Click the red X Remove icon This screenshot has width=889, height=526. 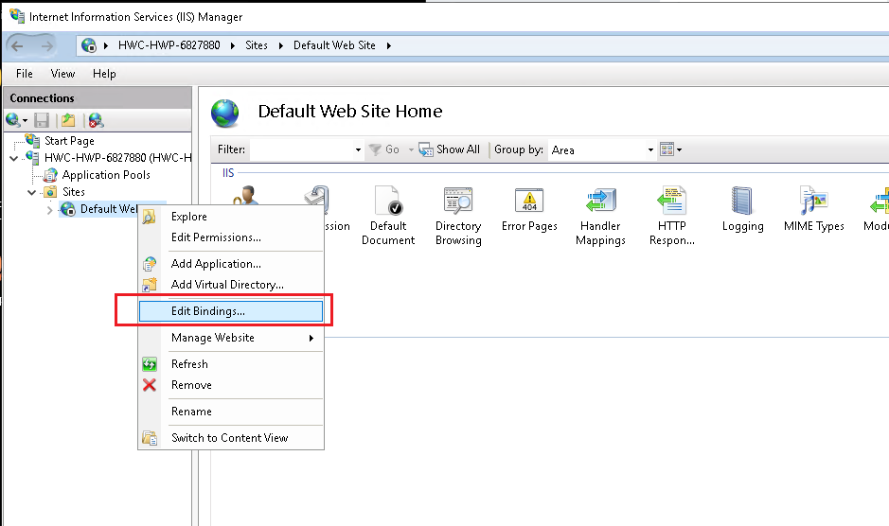pos(149,385)
